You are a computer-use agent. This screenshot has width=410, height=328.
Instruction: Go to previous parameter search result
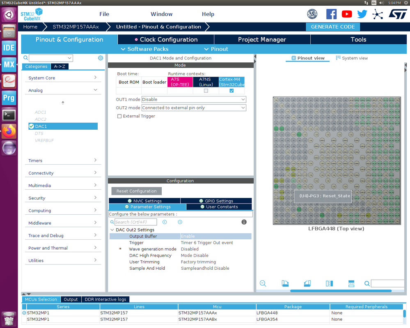pos(165,222)
